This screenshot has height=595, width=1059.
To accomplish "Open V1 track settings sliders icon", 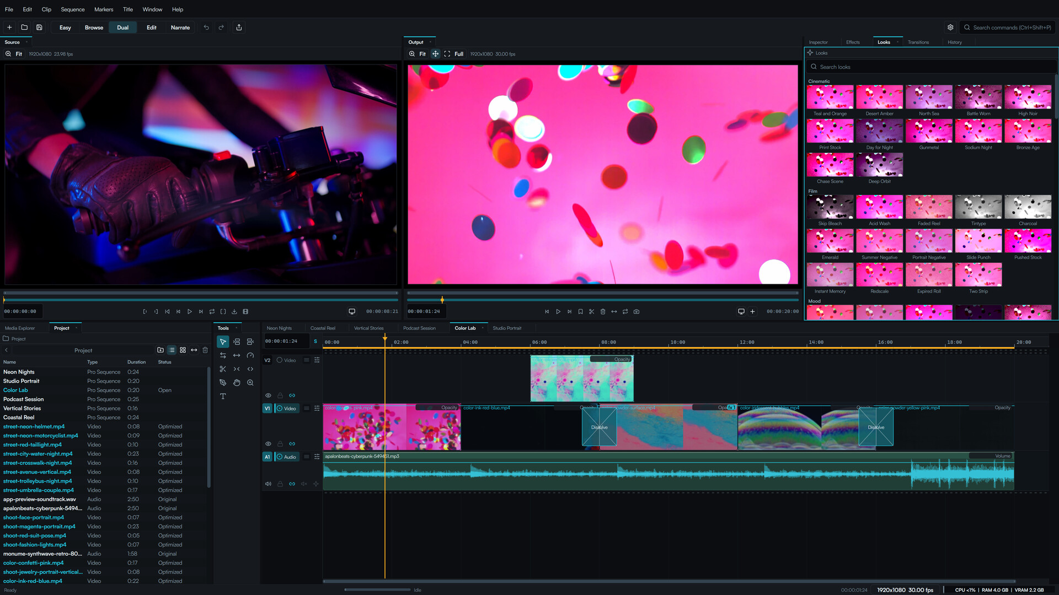I will pos(317,409).
